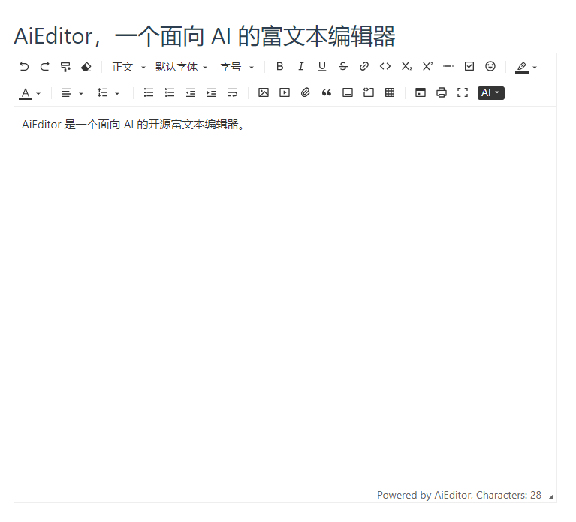The image size is (576, 522).
Task: Insert a hyperlink with the link icon
Action: point(364,67)
